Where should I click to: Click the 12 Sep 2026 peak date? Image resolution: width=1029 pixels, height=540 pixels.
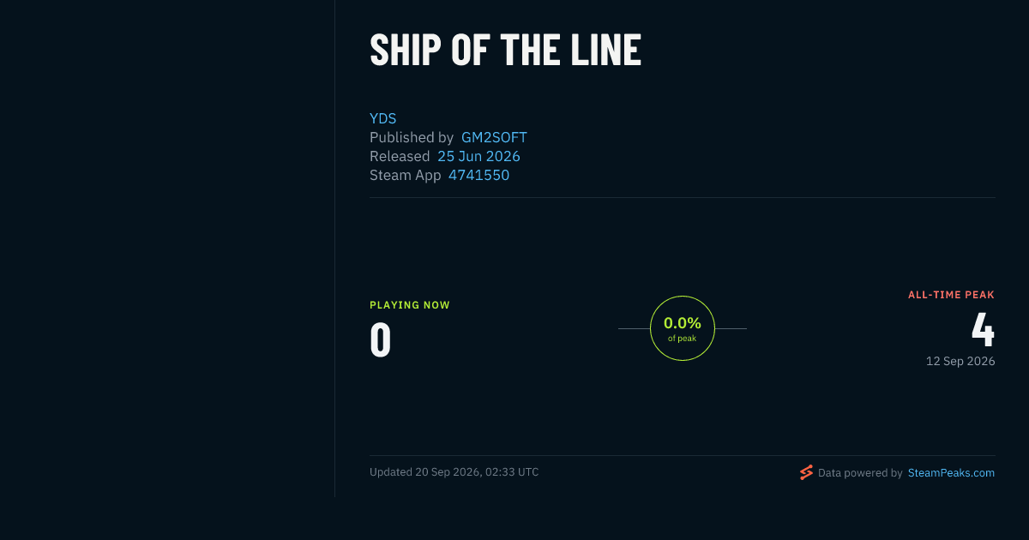pos(960,361)
